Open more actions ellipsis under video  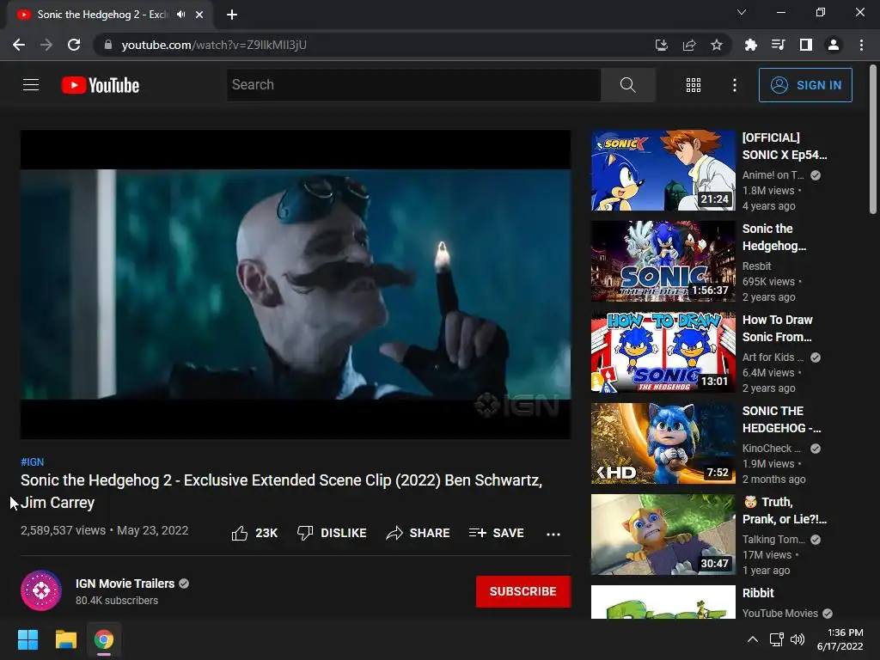click(x=553, y=535)
